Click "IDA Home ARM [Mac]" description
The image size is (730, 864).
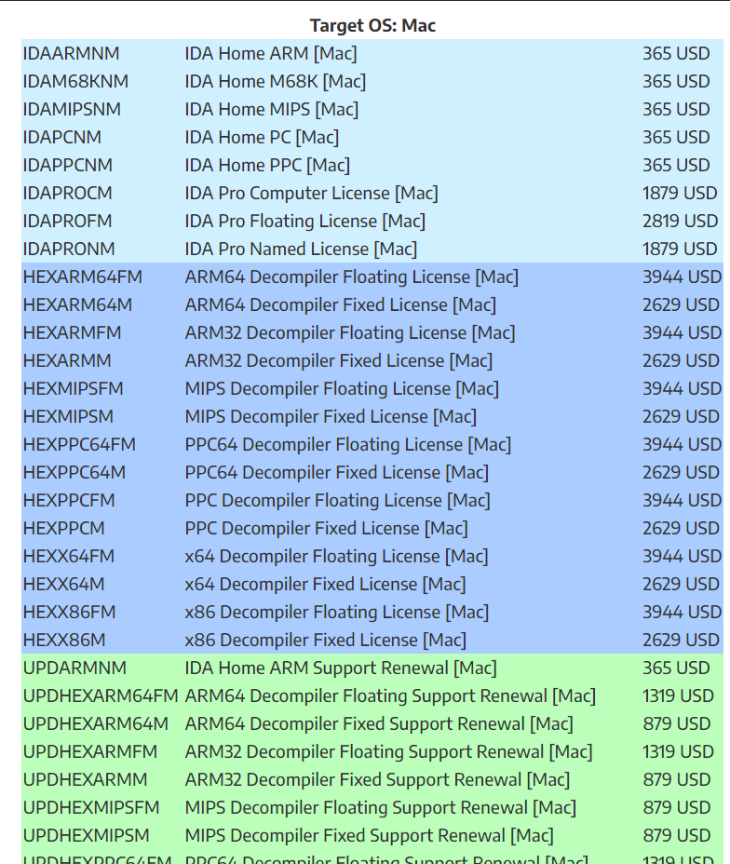271,53
